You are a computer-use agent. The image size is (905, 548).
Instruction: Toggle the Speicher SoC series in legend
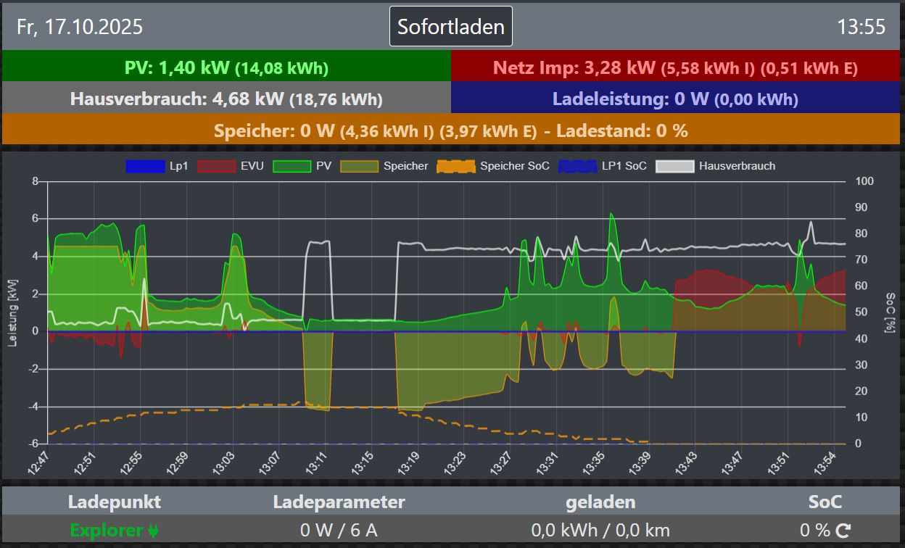tap(494, 166)
